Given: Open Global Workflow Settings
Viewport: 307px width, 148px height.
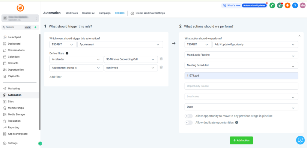Looking at the screenshot, I should [148, 13].
